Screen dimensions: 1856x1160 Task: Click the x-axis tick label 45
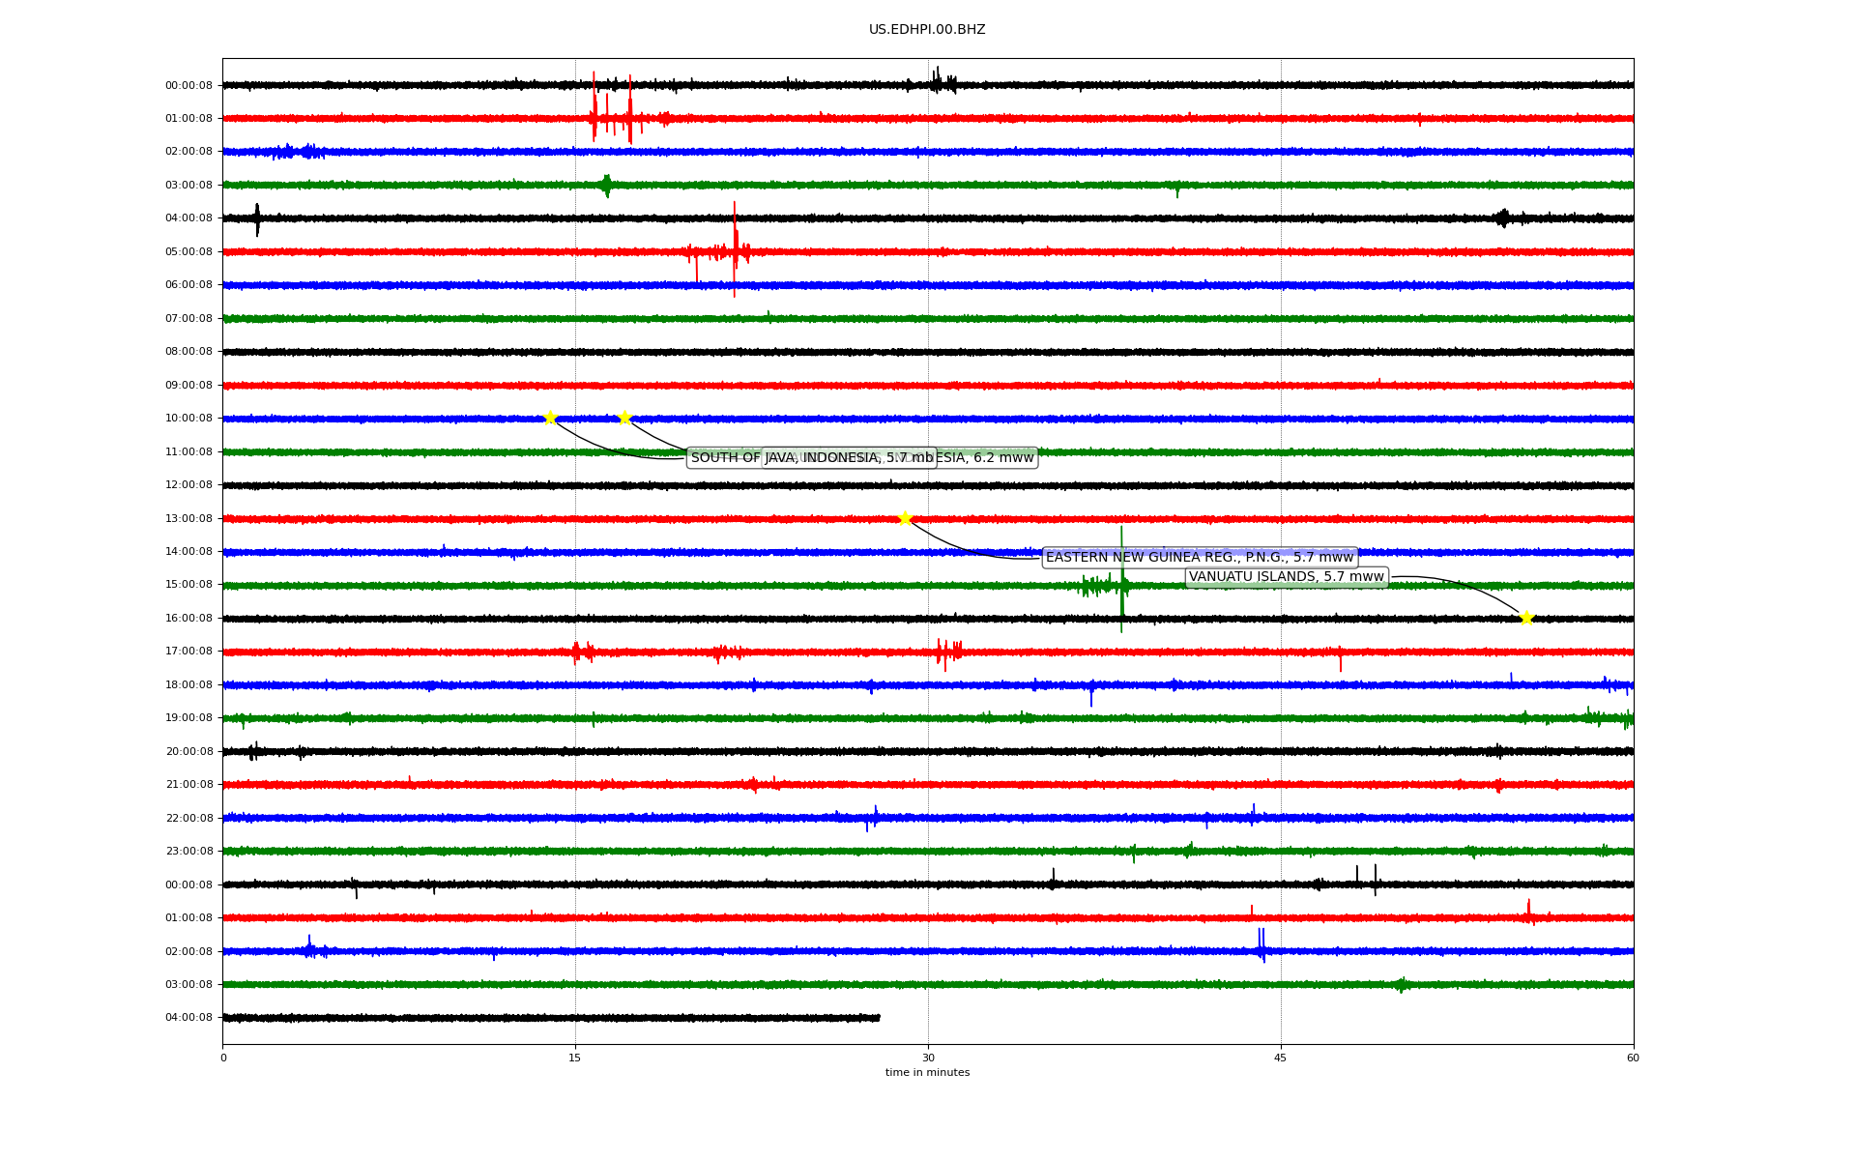1281,1058
